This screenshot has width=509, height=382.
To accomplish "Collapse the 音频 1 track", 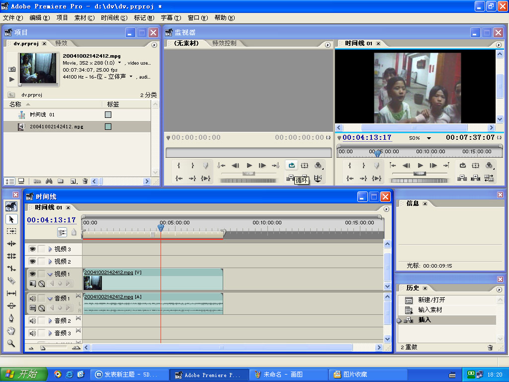I will pos(50,298).
